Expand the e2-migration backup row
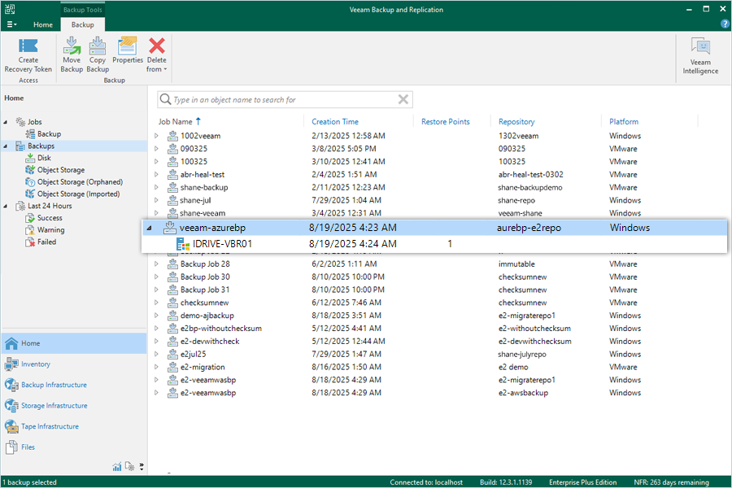 (x=156, y=367)
